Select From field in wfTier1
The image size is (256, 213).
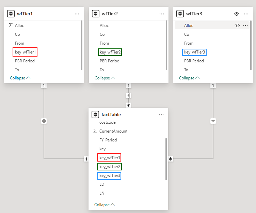click(x=20, y=43)
